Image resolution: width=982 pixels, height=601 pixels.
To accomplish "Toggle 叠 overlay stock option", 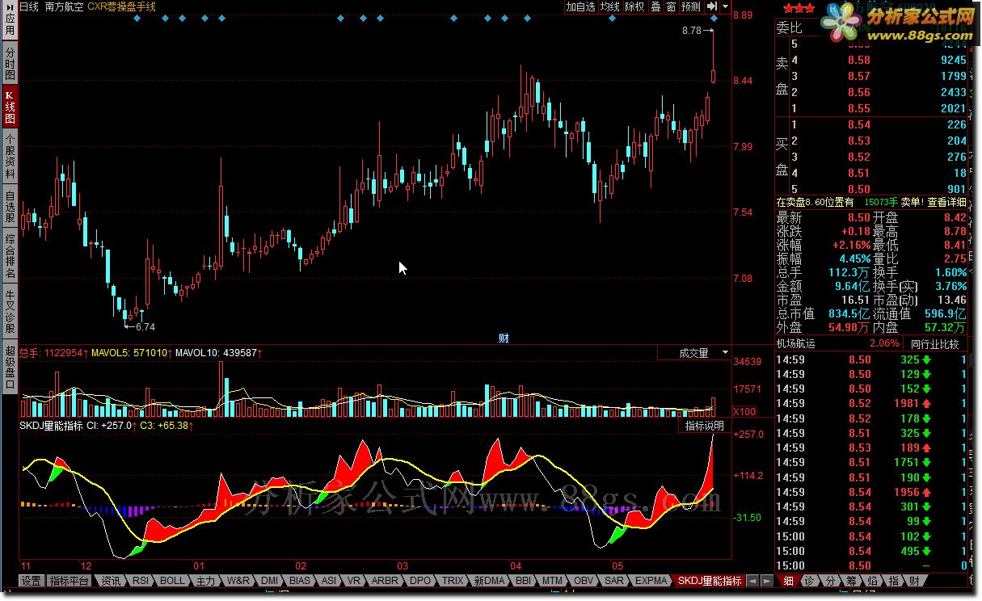I will coord(655,6).
